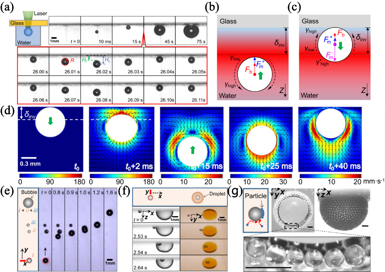Open the z-x bubble particle image in (g)
Viewport: 385px width, 272px height.
(x=344, y=210)
